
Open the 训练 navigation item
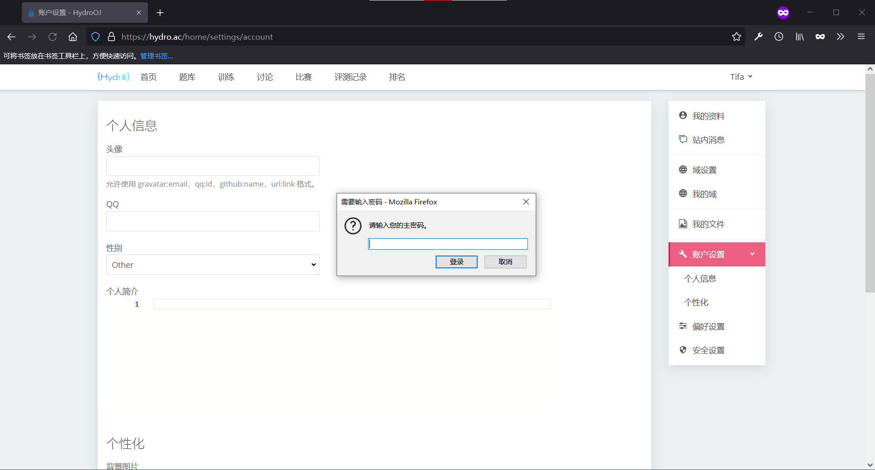pyautogui.click(x=226, y=77)
